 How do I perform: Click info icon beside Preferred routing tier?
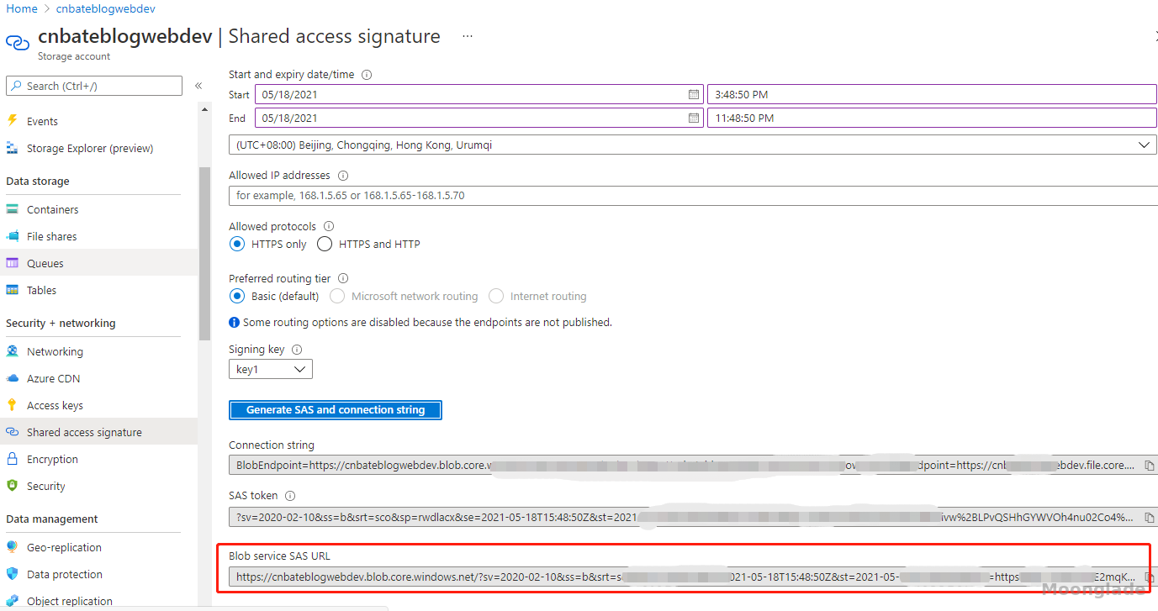point(343,278)
